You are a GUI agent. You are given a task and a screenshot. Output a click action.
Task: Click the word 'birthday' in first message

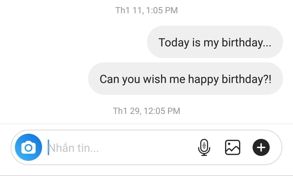242,43
